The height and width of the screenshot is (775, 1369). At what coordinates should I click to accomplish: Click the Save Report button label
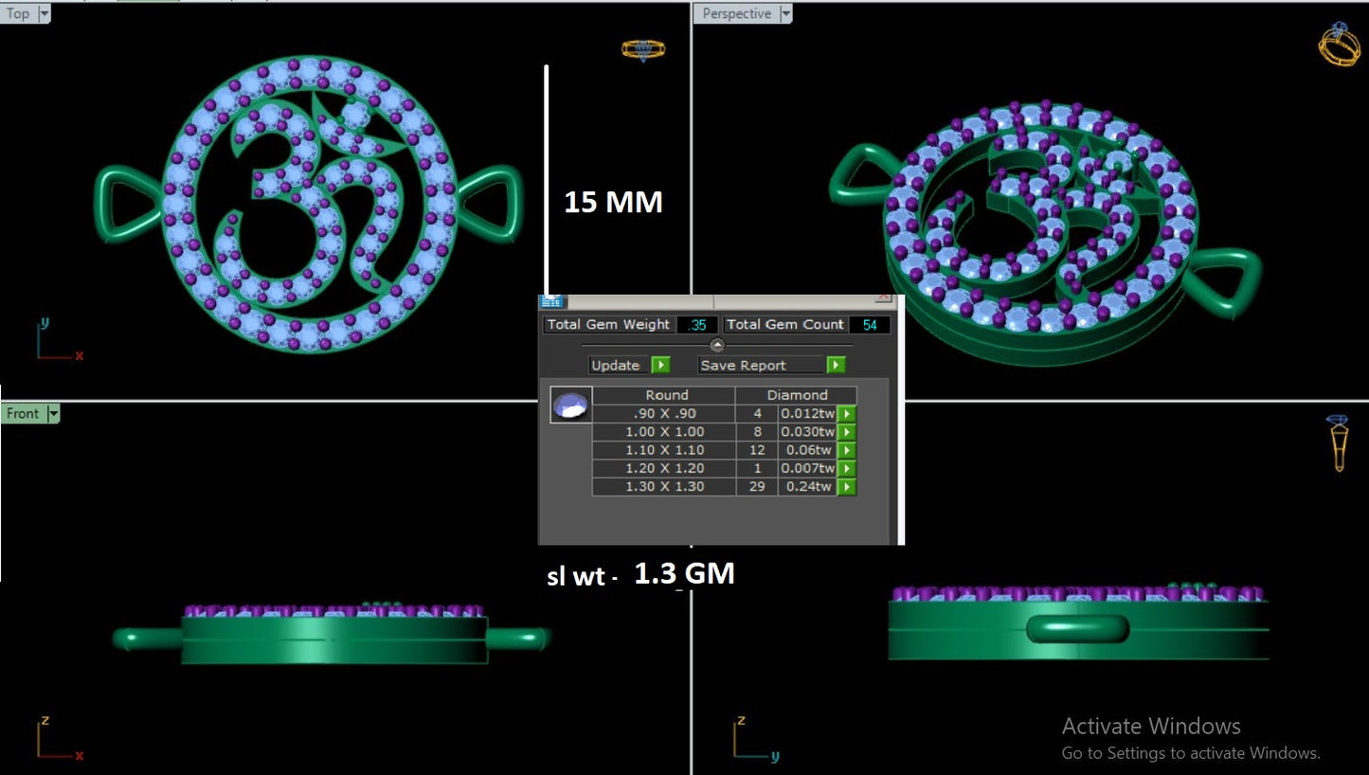tap(761, 365)
